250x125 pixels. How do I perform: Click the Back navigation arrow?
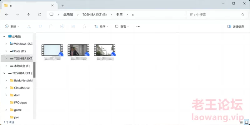point(7,15)
